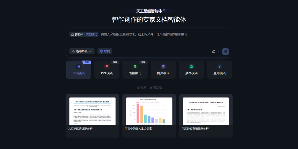Click the general mode sparkle icon
The image size is (298, 149).
220,66
